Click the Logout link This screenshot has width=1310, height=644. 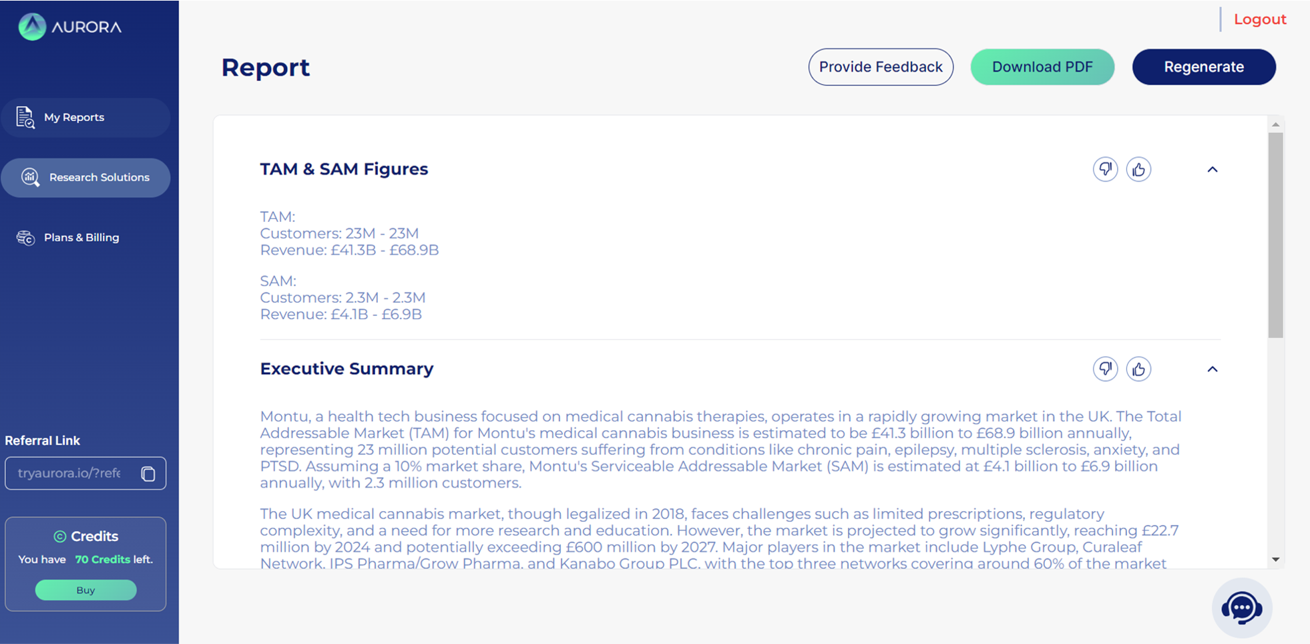tap(1260, 19)
